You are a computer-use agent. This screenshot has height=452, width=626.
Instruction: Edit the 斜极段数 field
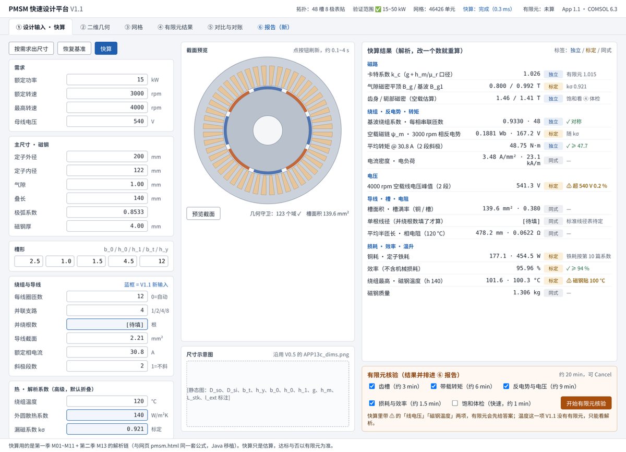point(107,366)
